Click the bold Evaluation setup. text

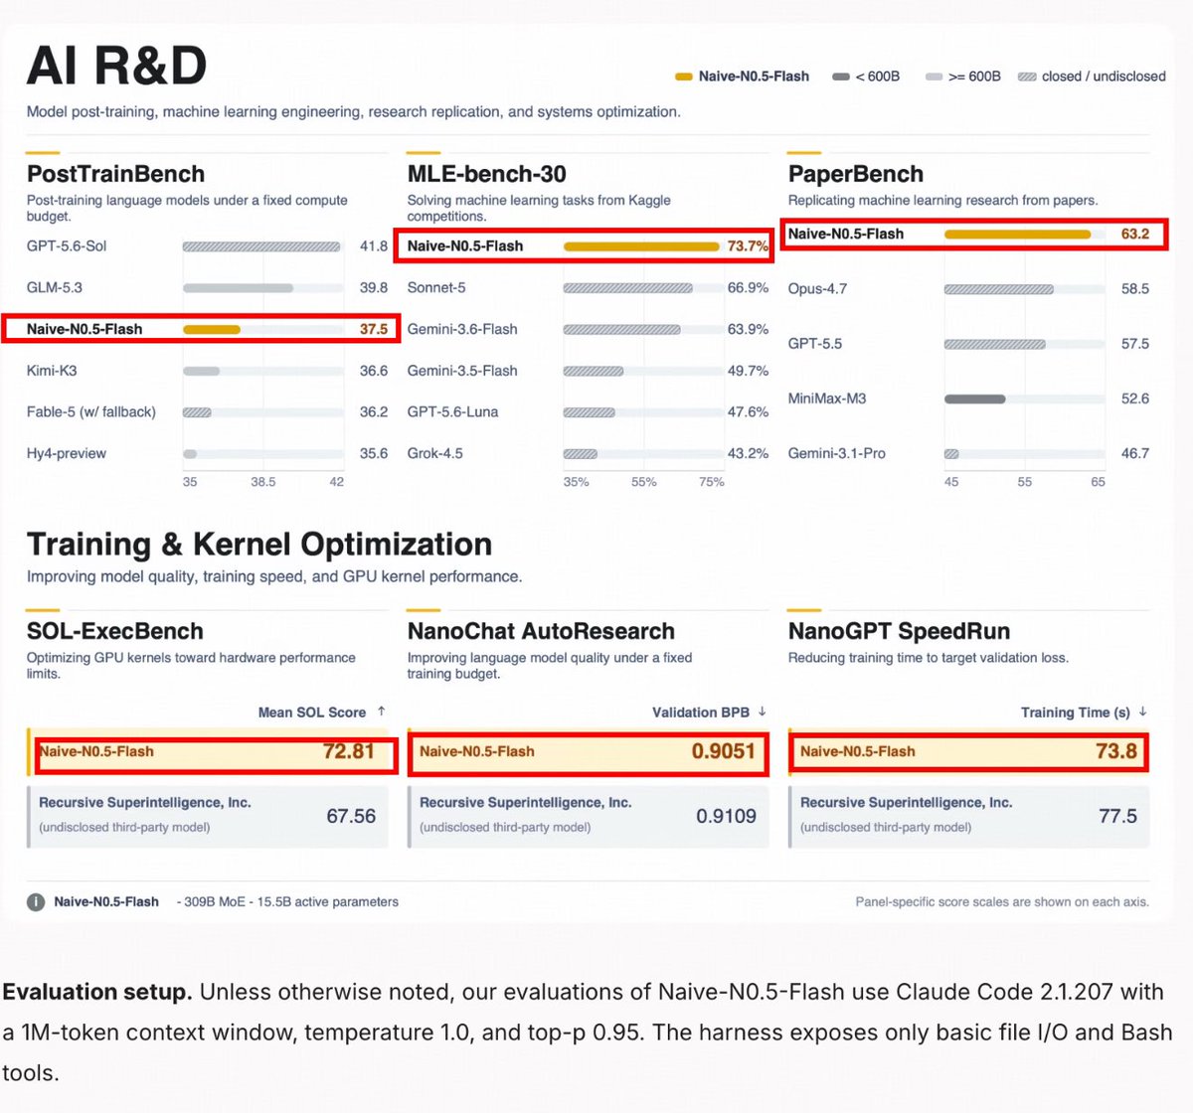tap(97, 992)
